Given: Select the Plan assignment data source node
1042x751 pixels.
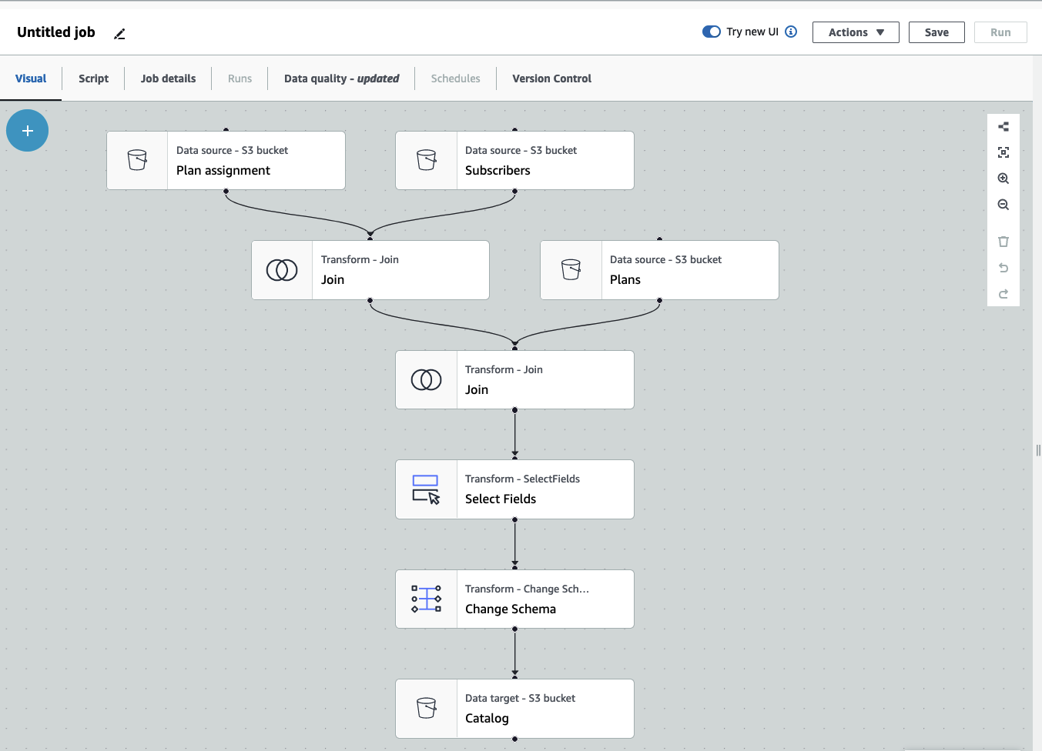Looking at the screenshot, I should [x=226, y=161].
